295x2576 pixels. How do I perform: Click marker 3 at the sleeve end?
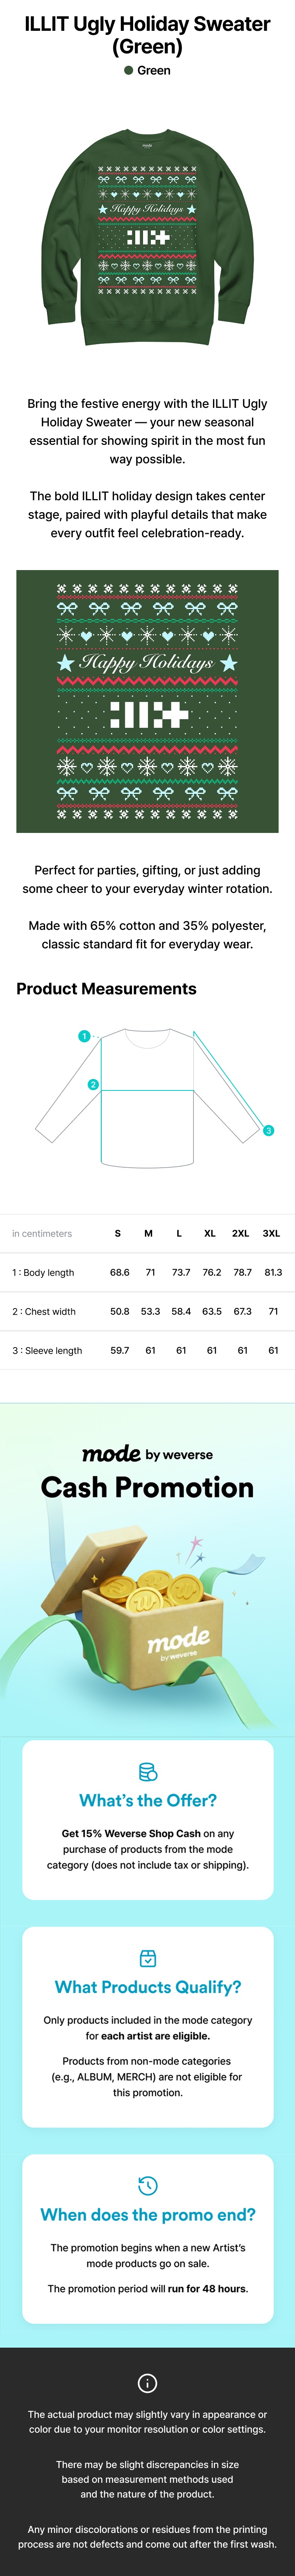(x=268, y=1130)
